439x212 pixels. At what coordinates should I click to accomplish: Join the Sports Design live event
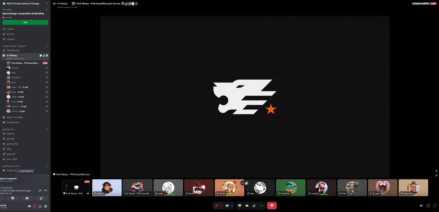coord(25,22)
